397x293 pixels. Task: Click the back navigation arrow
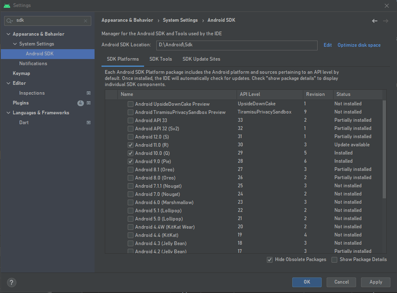(x=375, y=21)
